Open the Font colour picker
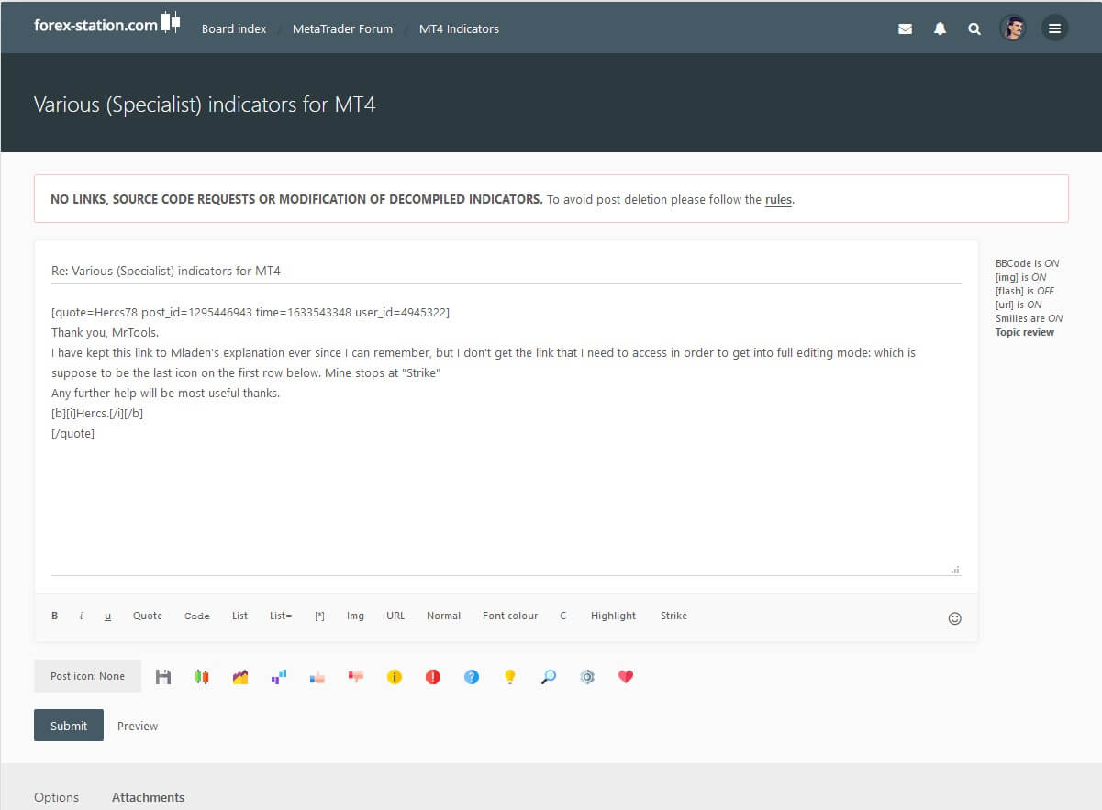Image resolution: width=1102 pixels, height=810 pixels. pyautogui.click(x=510, y=616)
